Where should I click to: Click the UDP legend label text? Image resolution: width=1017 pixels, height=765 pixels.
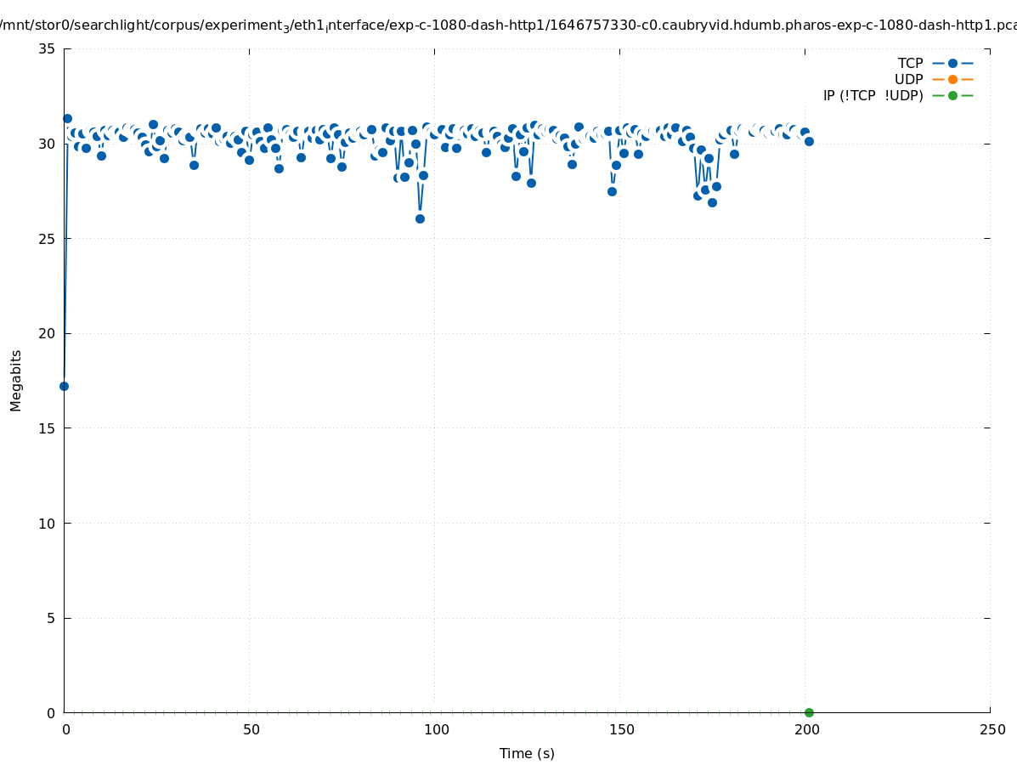coord(908,79)
